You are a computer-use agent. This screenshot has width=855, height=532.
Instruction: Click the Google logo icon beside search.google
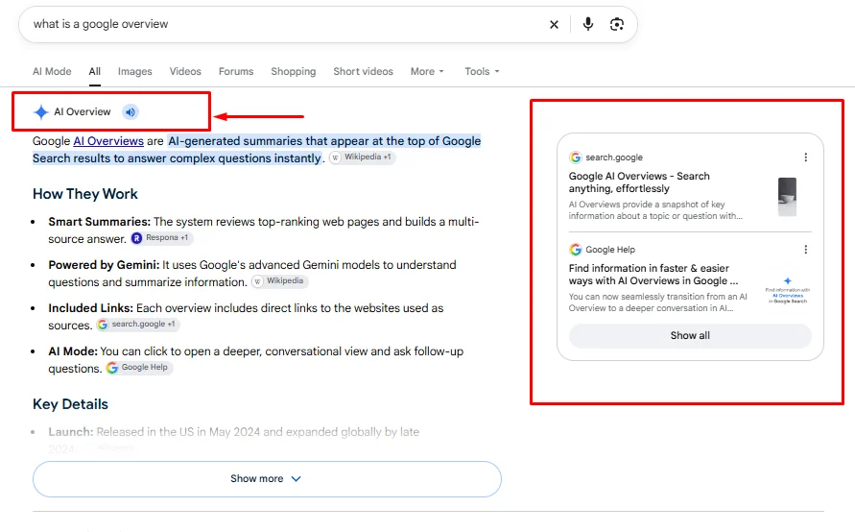click(575, 157)
